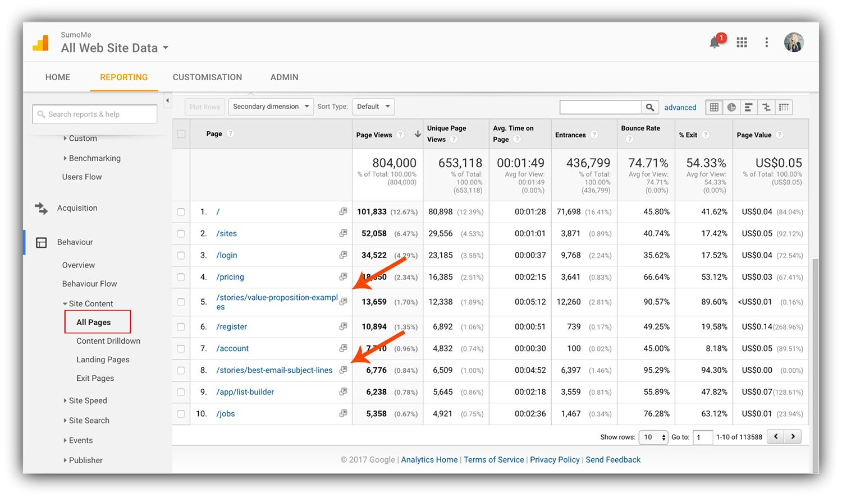Expand the Site Speed section
Viewport: 842px width, 498px height.
click(88, 400)
